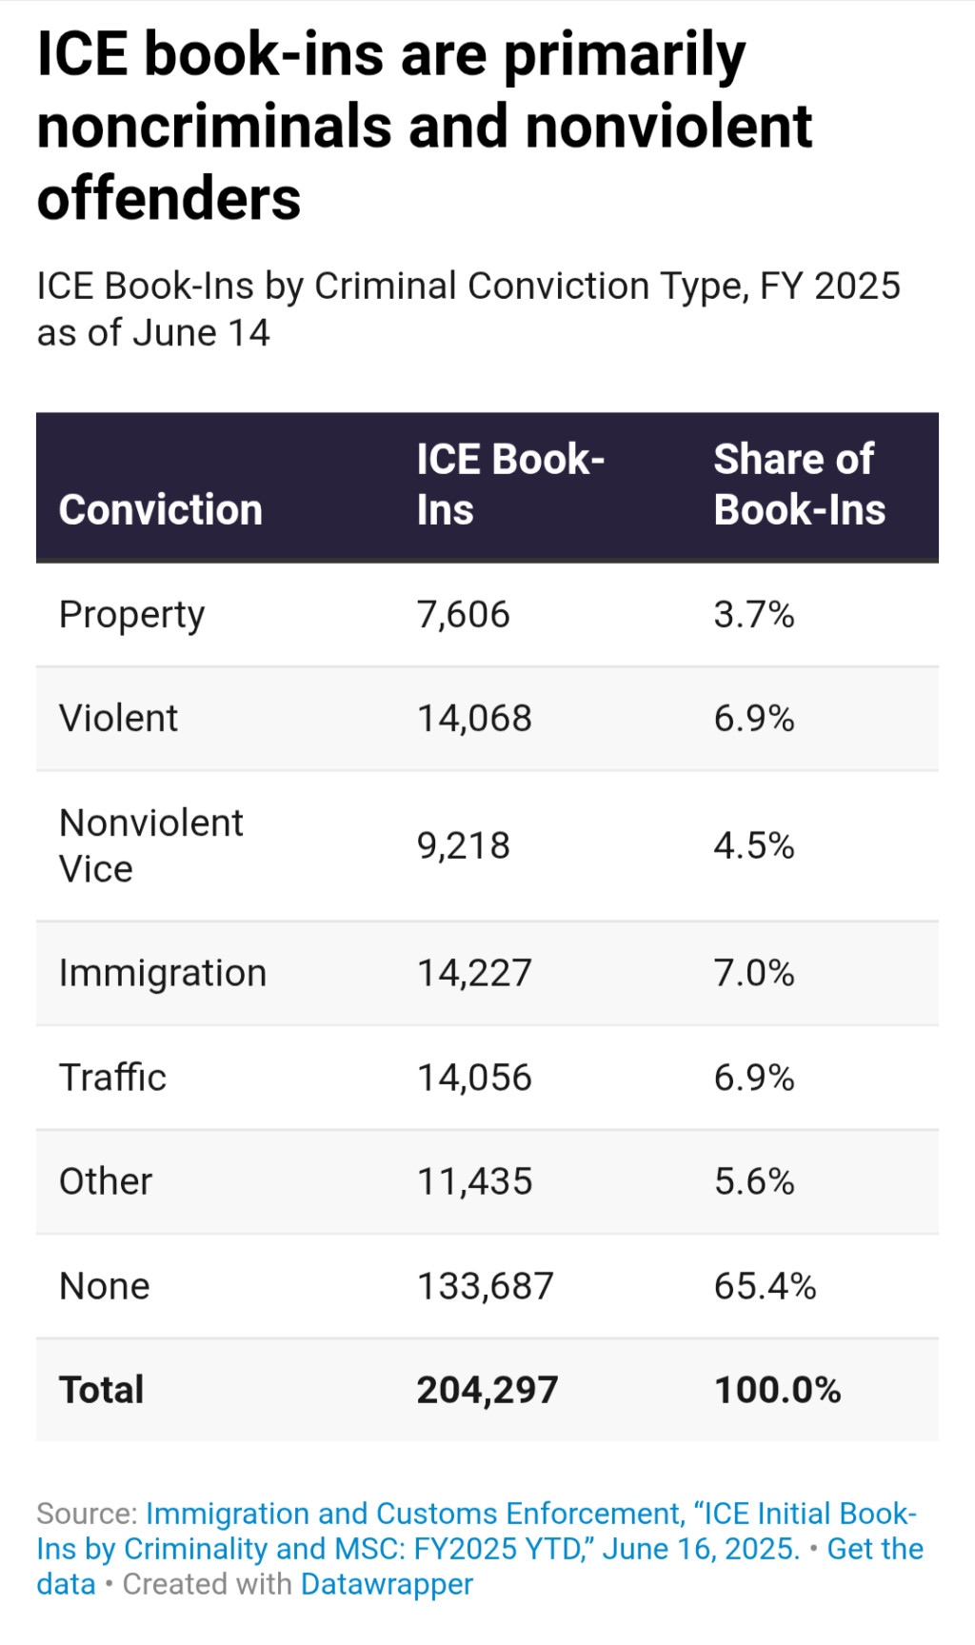Click the chart headline about ICE book-ins

point(424,126)
